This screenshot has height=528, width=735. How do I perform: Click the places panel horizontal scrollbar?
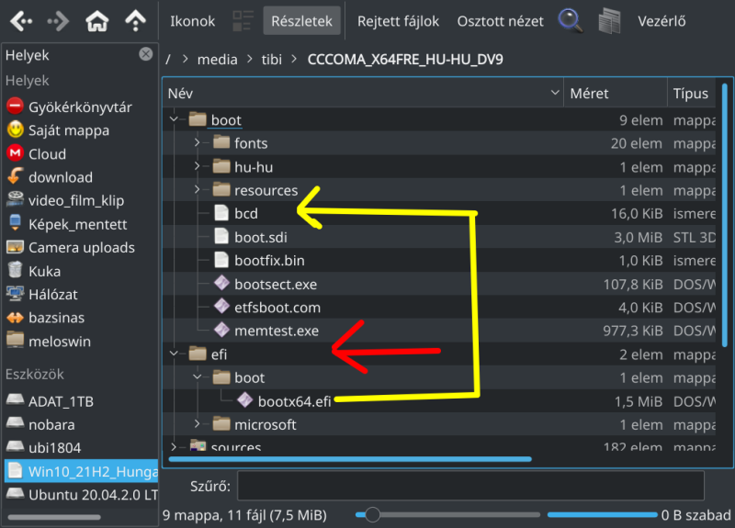(54, 517)
